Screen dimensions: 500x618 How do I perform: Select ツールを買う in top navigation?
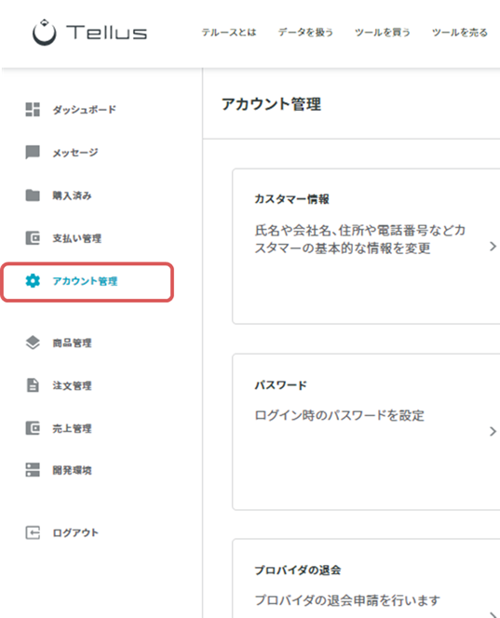383,33
